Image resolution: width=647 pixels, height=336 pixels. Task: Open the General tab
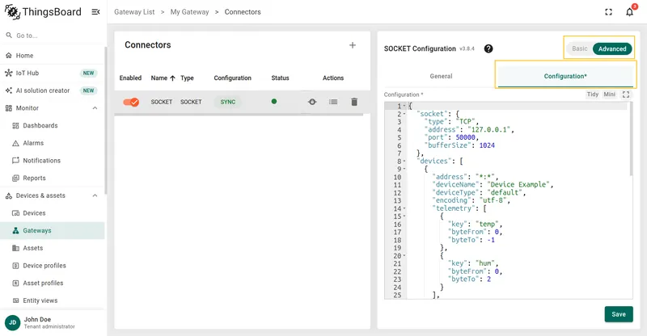441,76
